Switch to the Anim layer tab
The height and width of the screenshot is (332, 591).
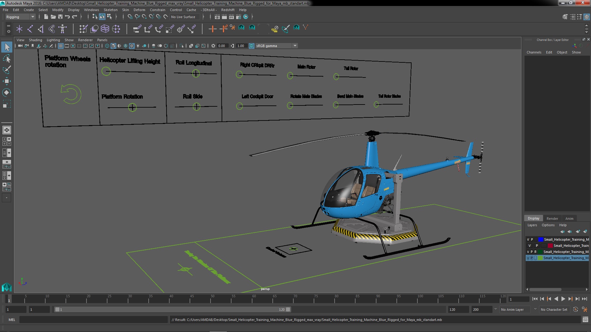[x=569, y=219]
